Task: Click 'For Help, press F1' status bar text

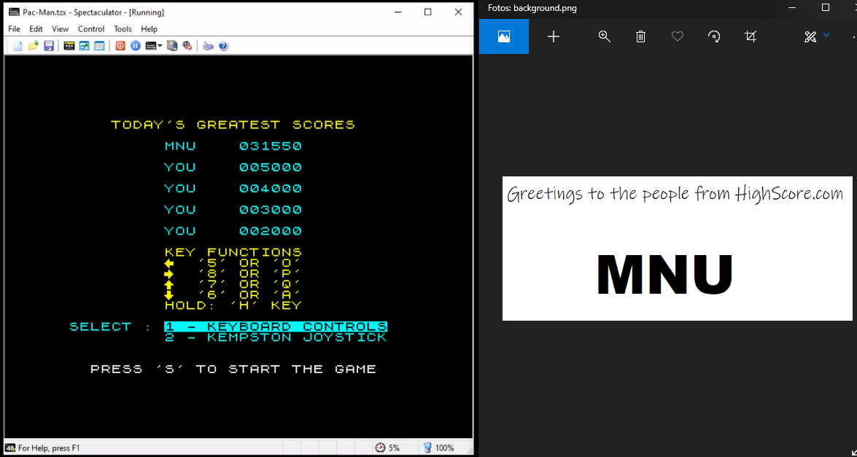Action: tap(49, 448)
